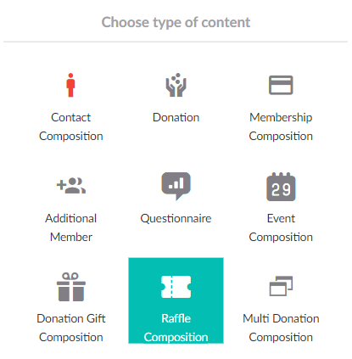Click the Event Composition label
Viewport: 352px width, 359px height.
(281, 227)
